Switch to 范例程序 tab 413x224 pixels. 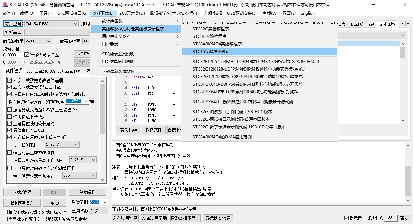(386, 24)
